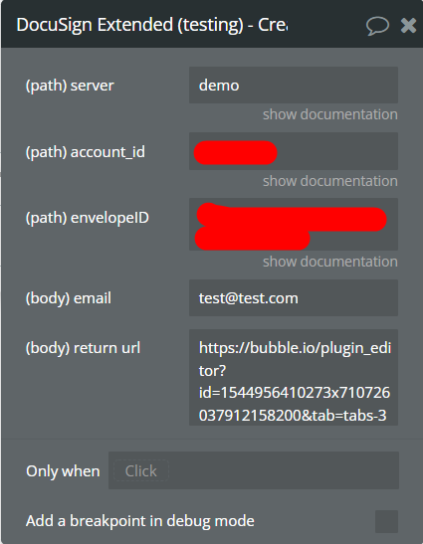The image size is (423, 544).
Task: Click the 'Add a breakpoint in debug mode' text
Action: 140,521
